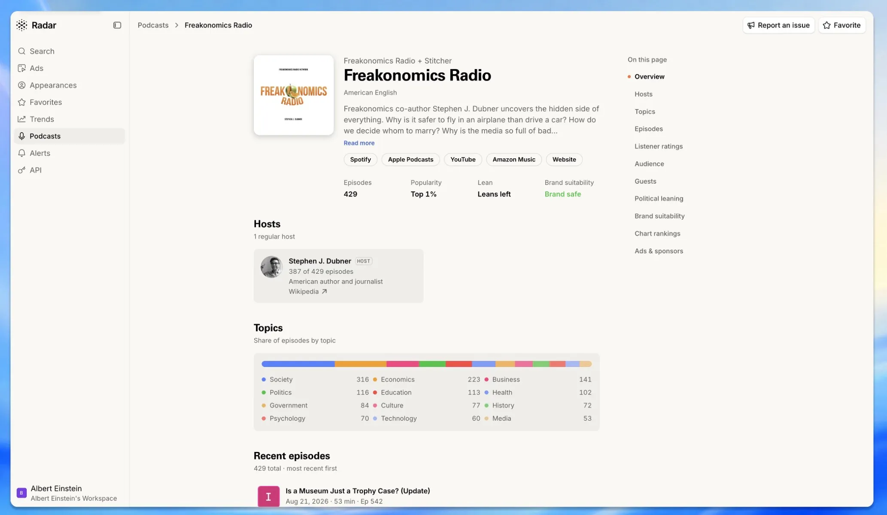Click the Search magnifier icon

[x=21, y=51]
